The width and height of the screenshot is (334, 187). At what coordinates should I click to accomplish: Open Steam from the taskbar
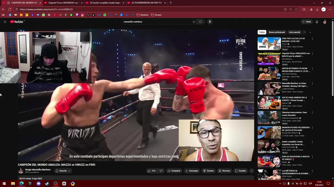click(x=47, y=184)
